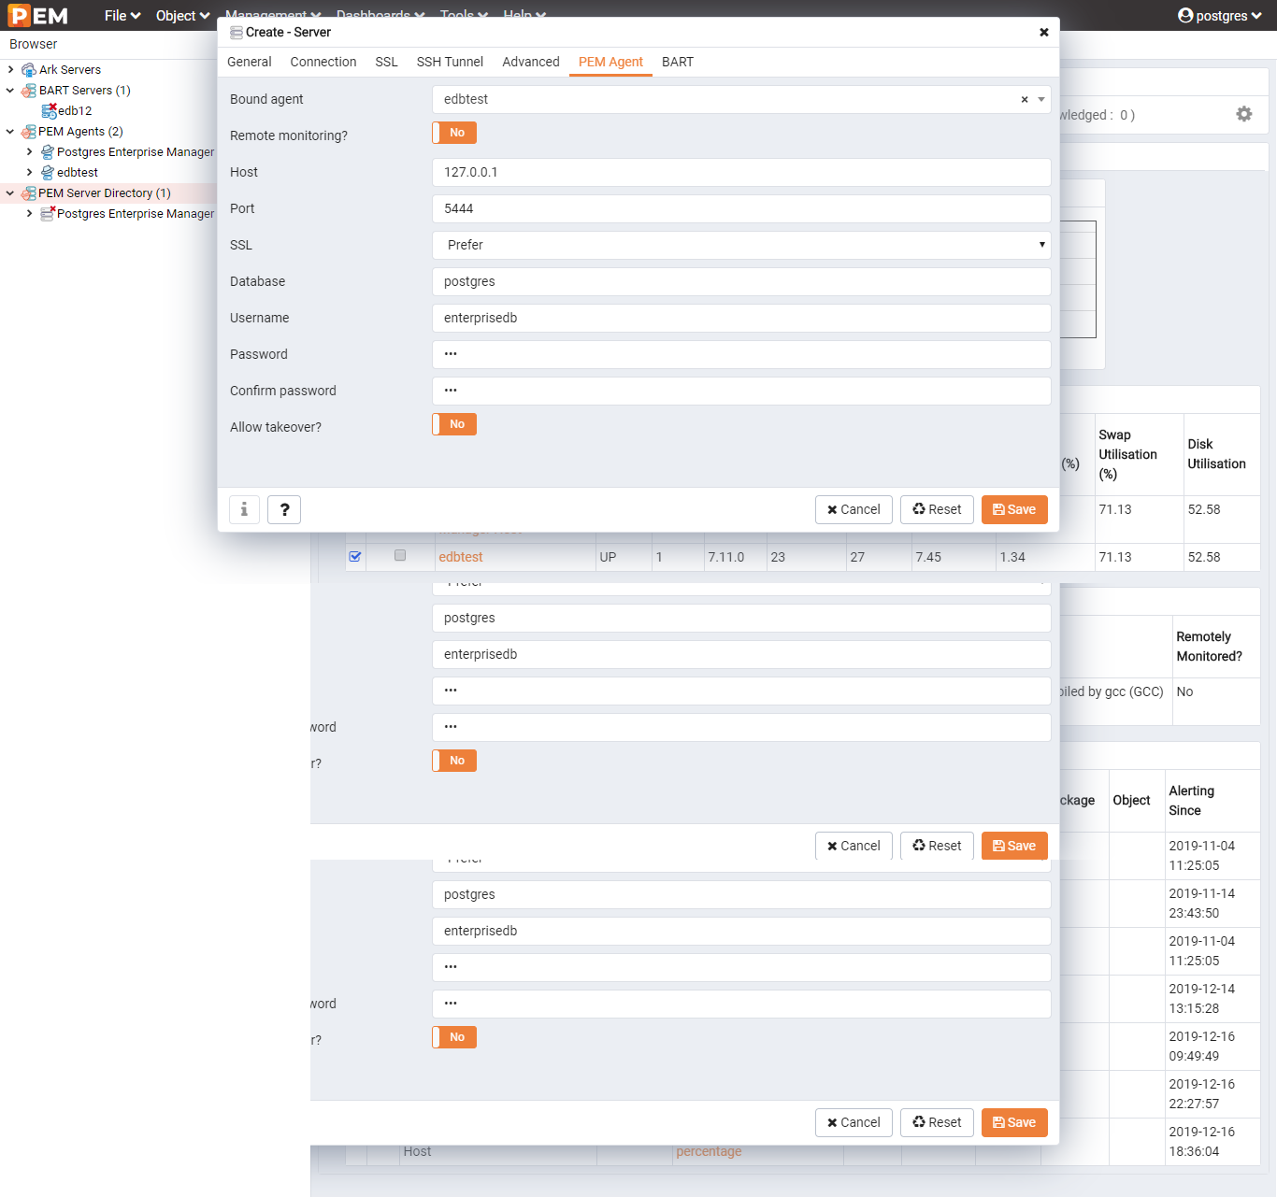1277x1197 pixels.
Task: Switch to the SSL tab
Action: 386,62
